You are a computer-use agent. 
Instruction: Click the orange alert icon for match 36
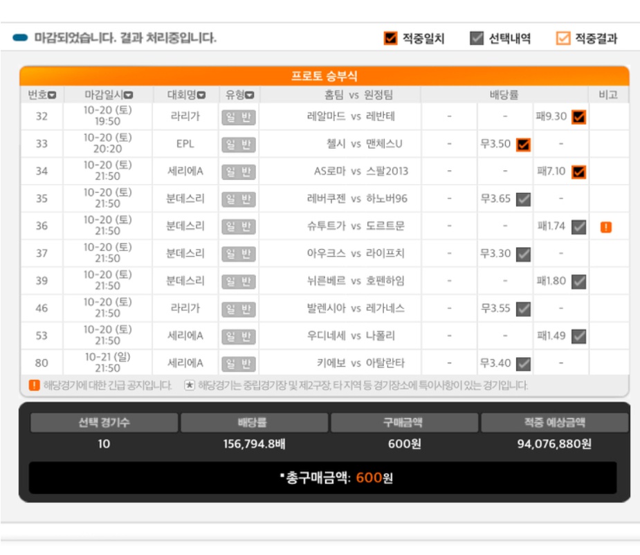coord(605,227)
